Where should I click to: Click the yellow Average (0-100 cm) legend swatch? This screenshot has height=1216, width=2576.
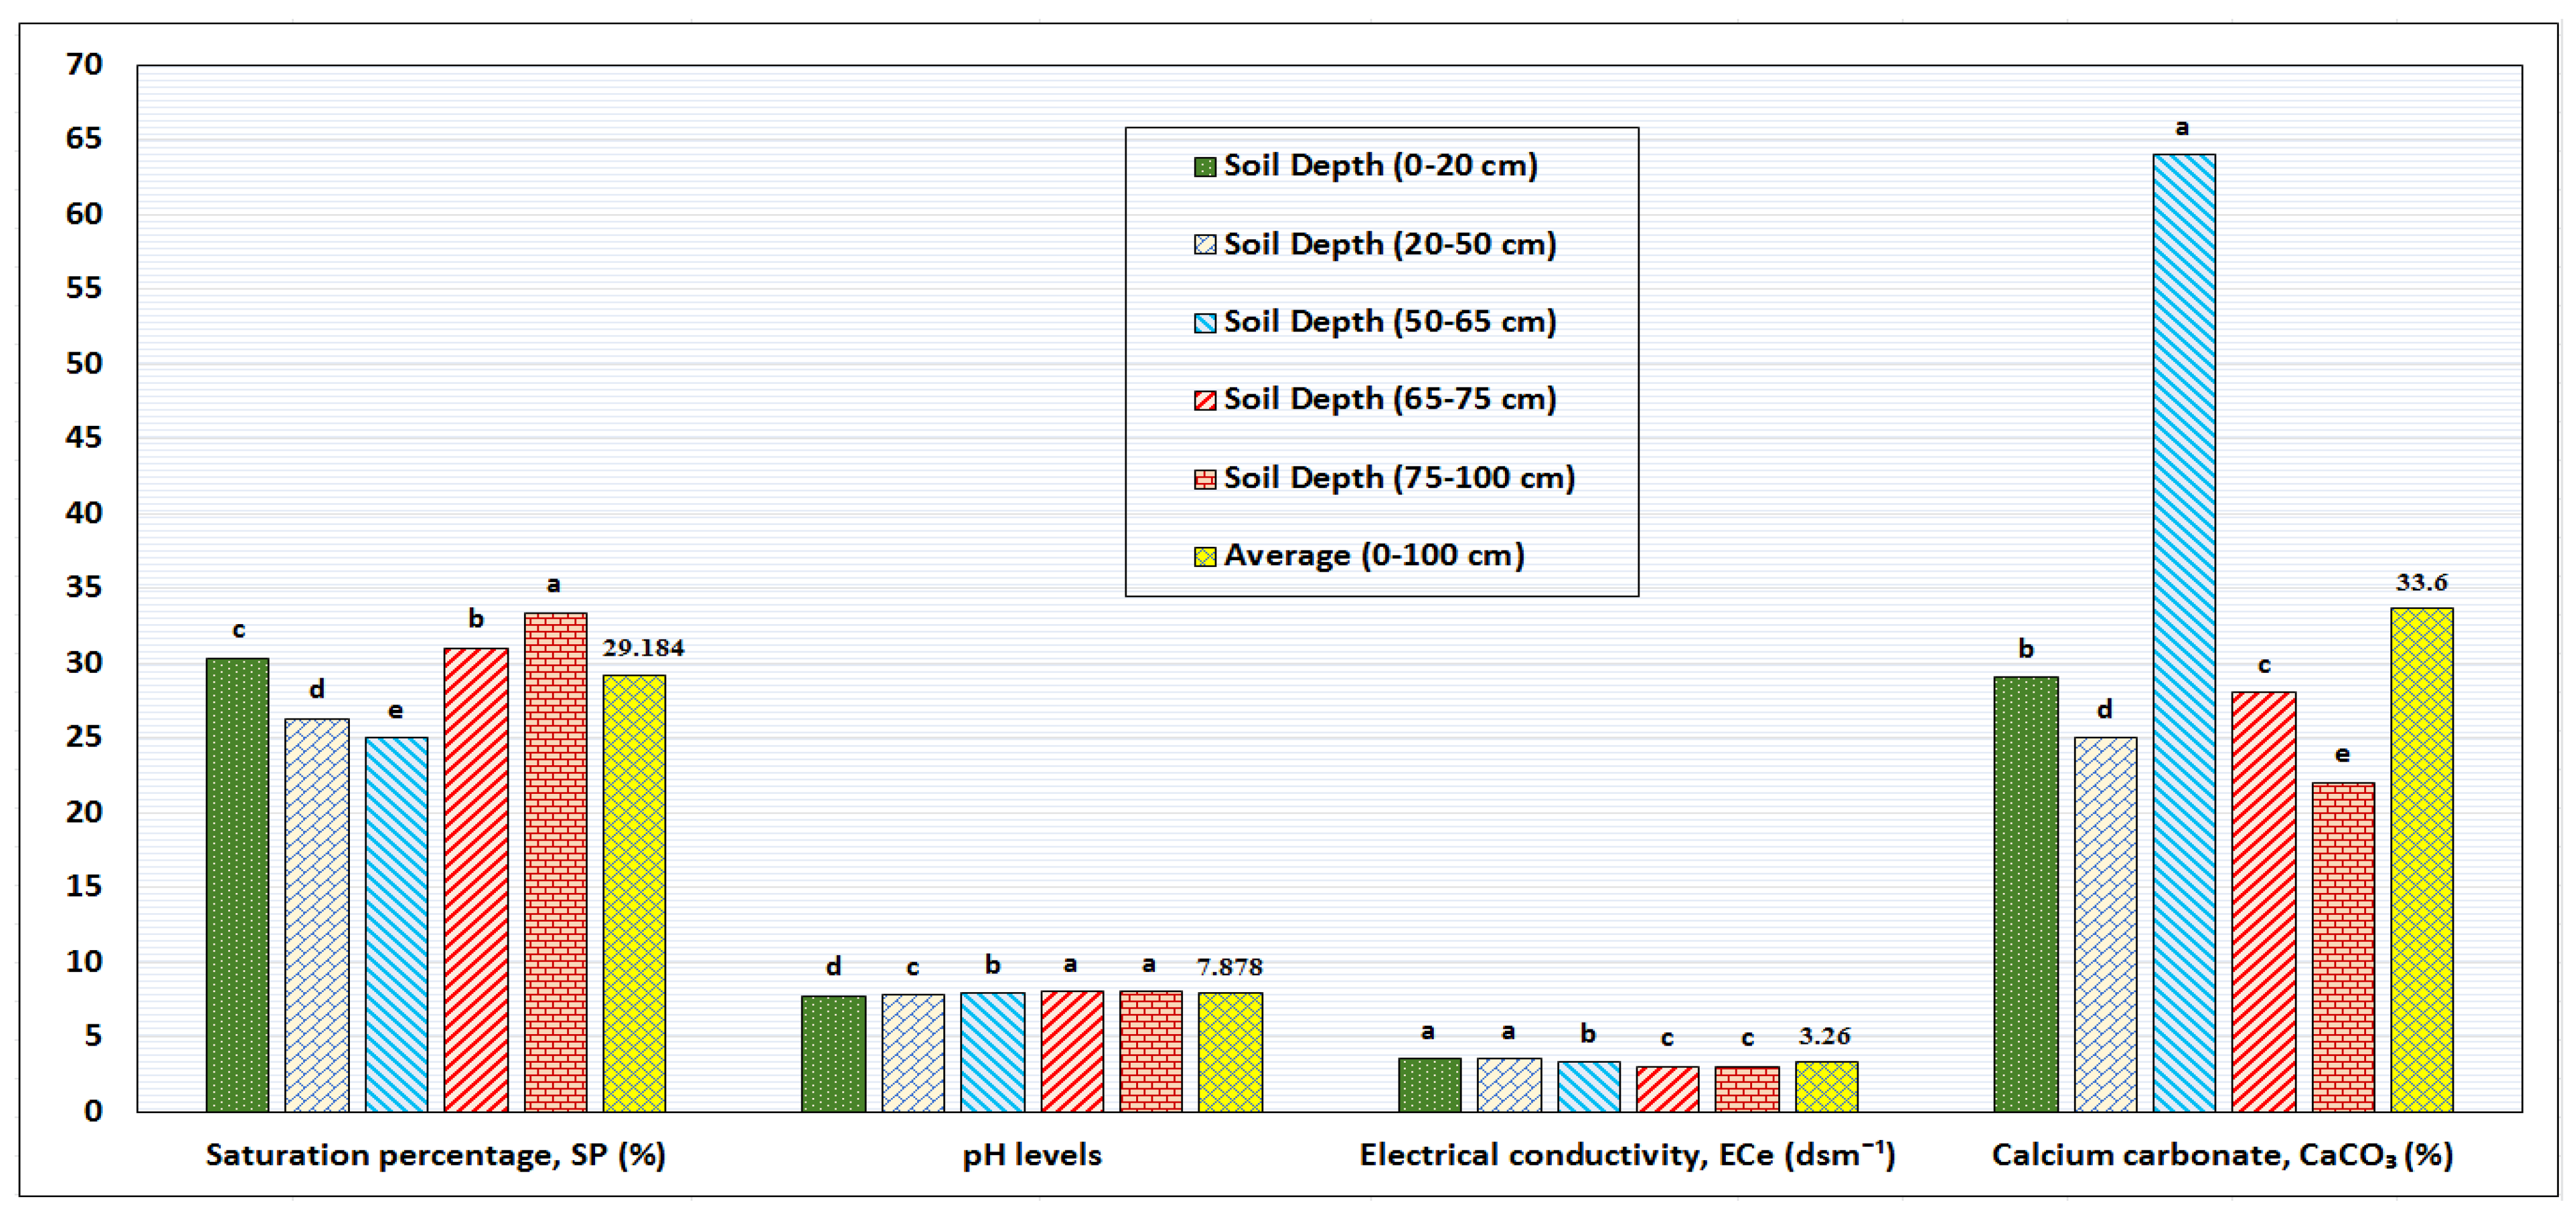click(x=1204, y=557)
